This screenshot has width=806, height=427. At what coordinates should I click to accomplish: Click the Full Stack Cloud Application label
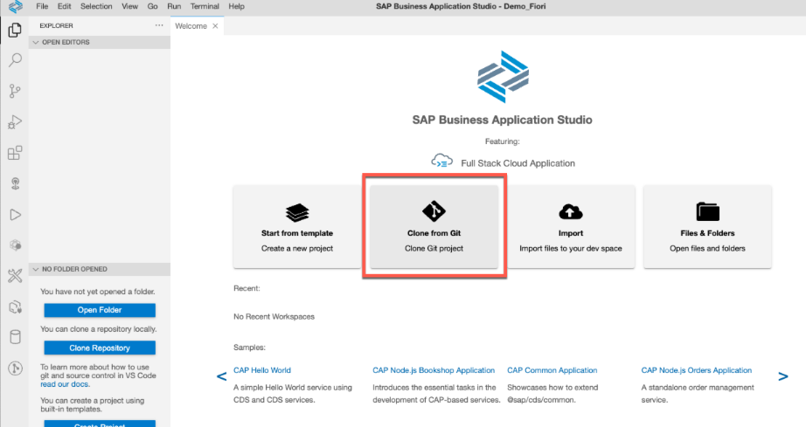518,163
